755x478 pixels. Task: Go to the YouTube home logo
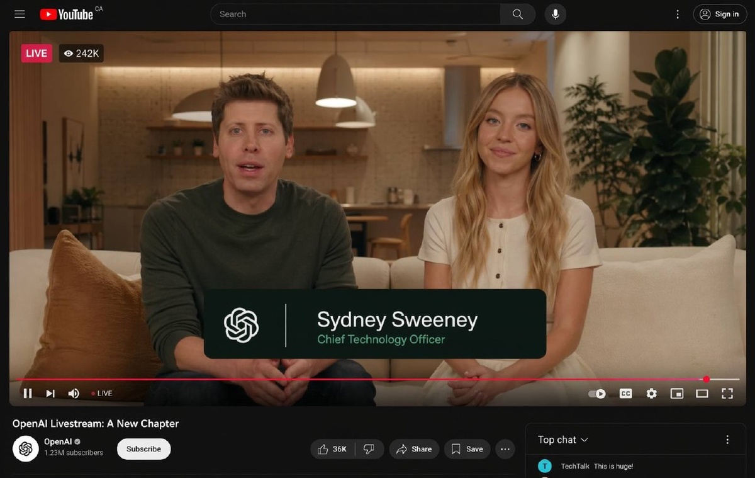click(x=66, y=14)
